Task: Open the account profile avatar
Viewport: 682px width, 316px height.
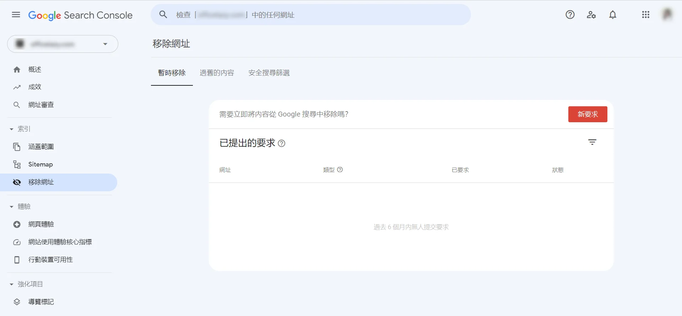Action: (667, 15)
